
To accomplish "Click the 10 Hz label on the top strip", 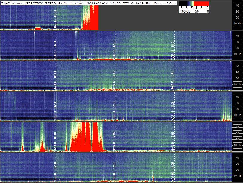I will coord(238,23).
